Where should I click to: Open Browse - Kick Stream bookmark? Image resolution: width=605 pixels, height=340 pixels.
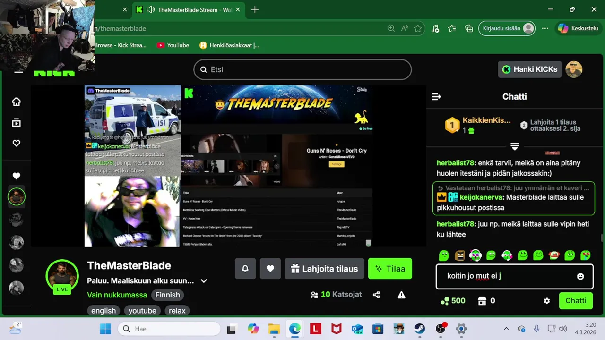pyautogui.click(x=121, y=45)
